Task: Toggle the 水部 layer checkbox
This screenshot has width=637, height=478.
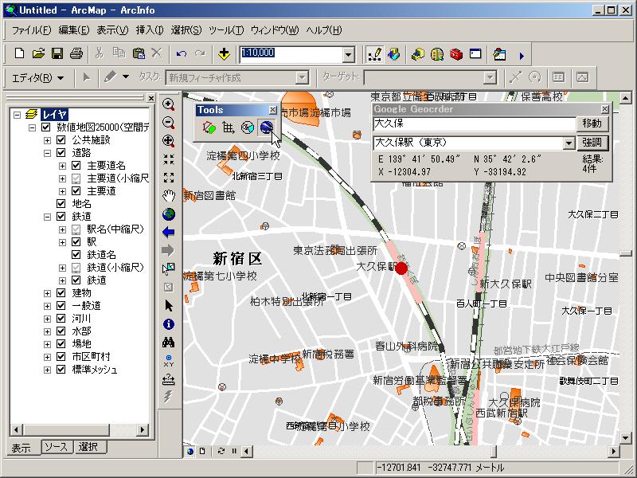Action: click(61, 331)
